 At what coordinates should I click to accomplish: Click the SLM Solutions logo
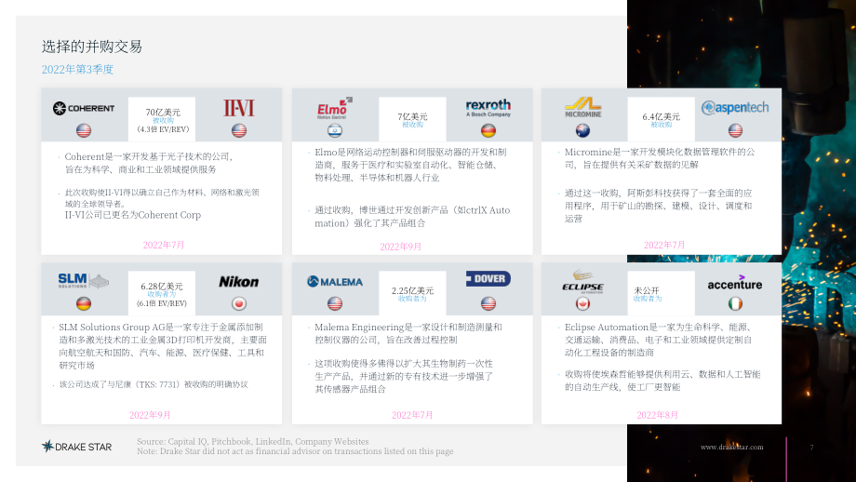84,281
